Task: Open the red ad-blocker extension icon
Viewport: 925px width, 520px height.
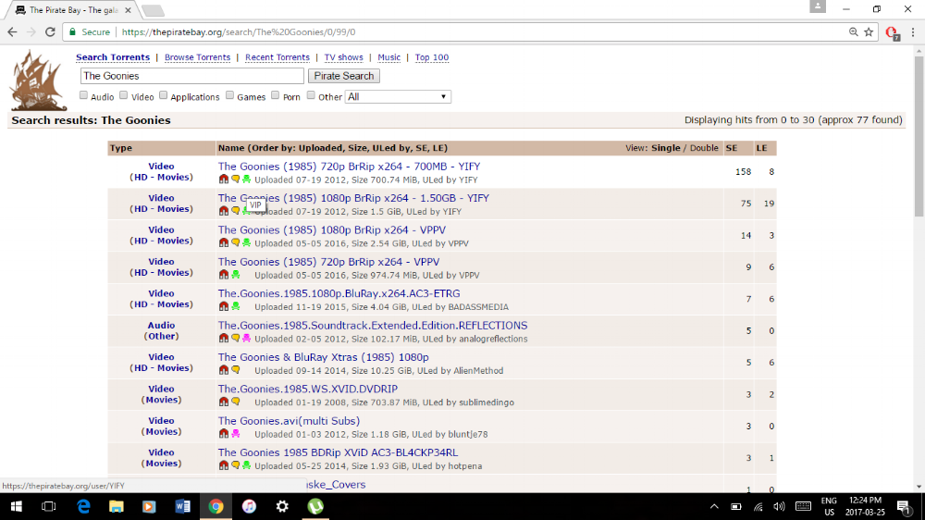Action: coord(892,33)
